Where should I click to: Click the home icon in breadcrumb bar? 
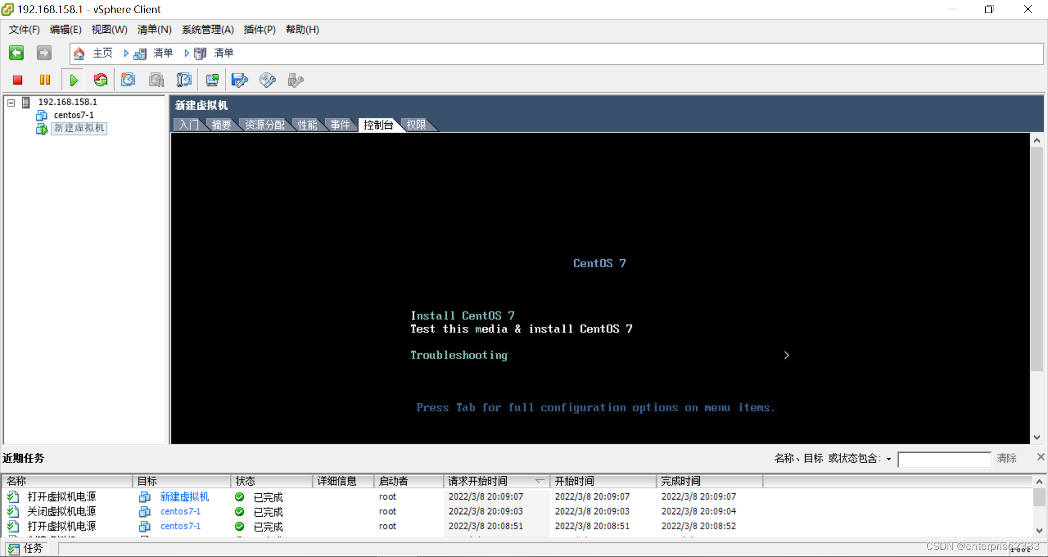tap(79, 53)
